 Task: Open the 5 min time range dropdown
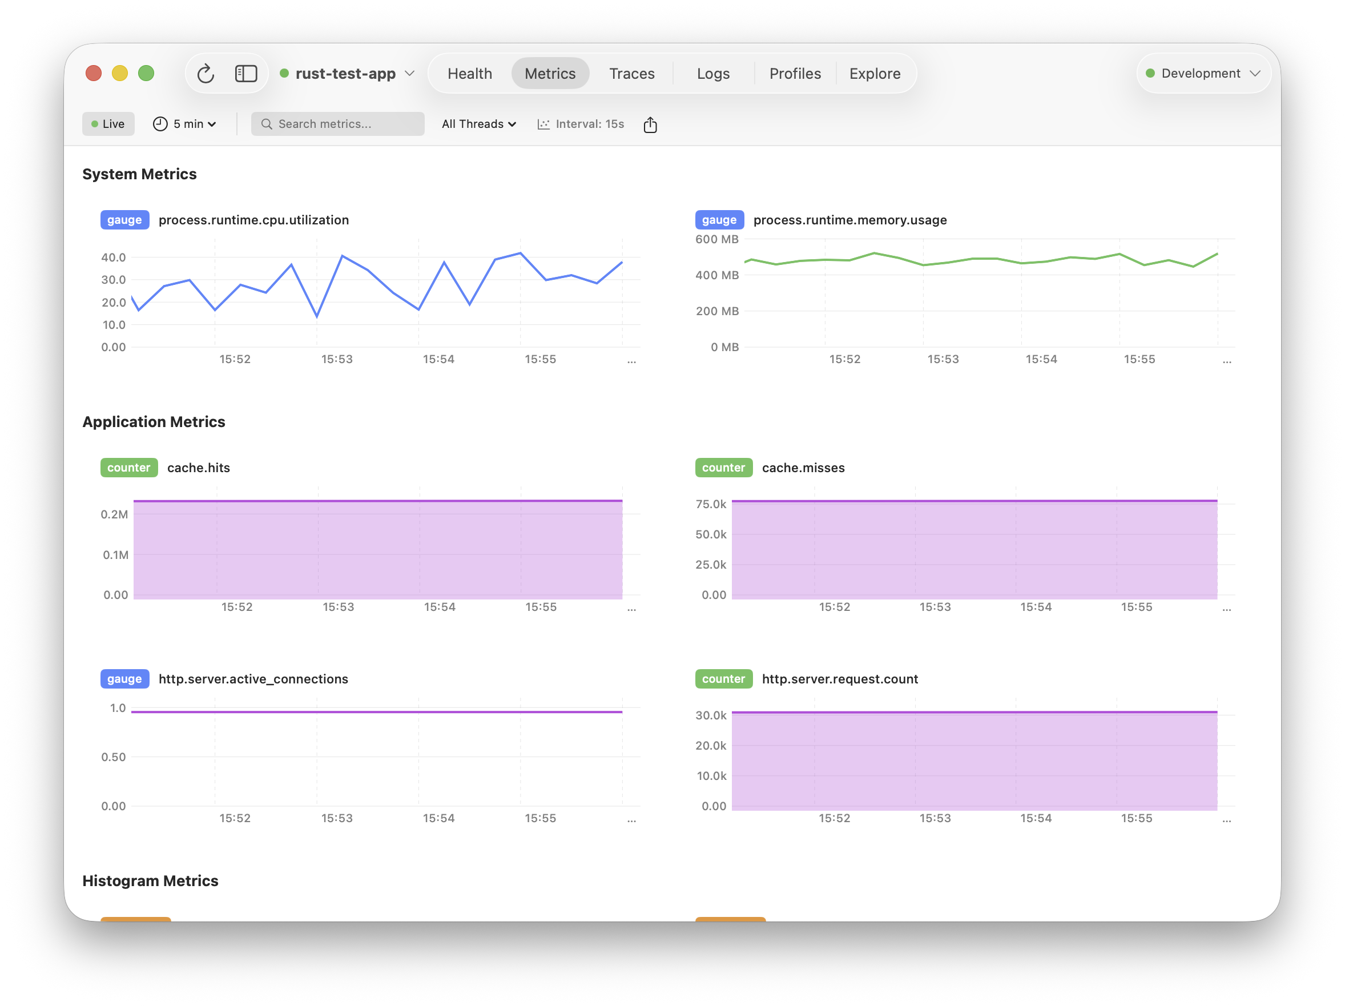click(x=192, y=123)
